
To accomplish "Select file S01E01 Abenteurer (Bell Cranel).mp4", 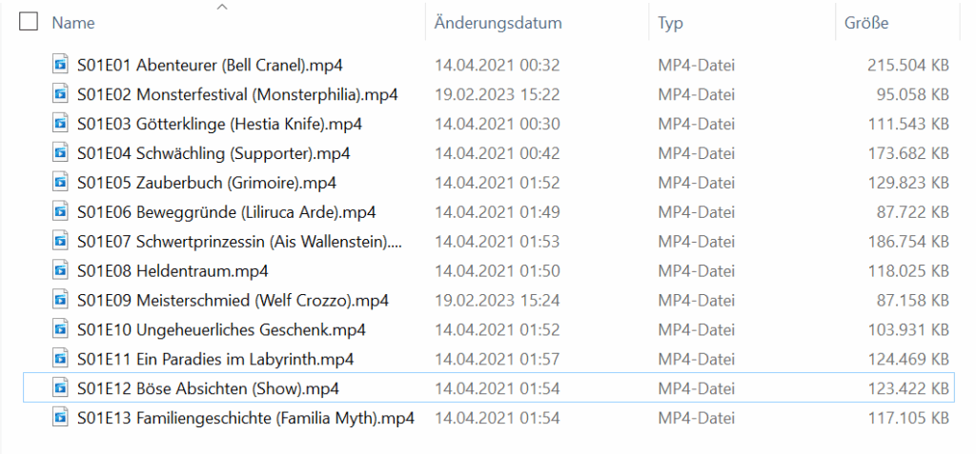I will click(x=210, y=65).
